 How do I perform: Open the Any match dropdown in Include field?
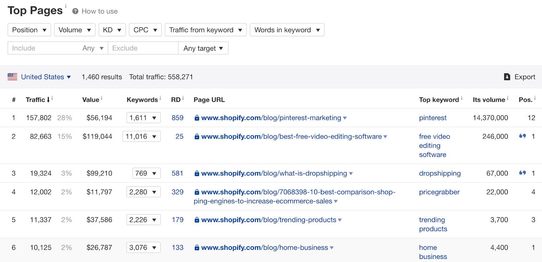click(93, 48)
